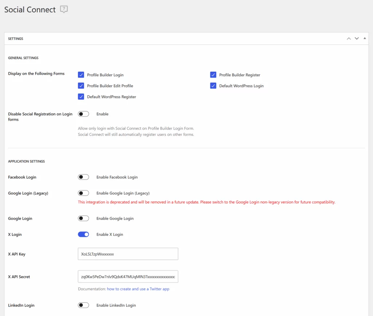
Task: Disable the X Login switch
Action: click(x=83, y=234)
